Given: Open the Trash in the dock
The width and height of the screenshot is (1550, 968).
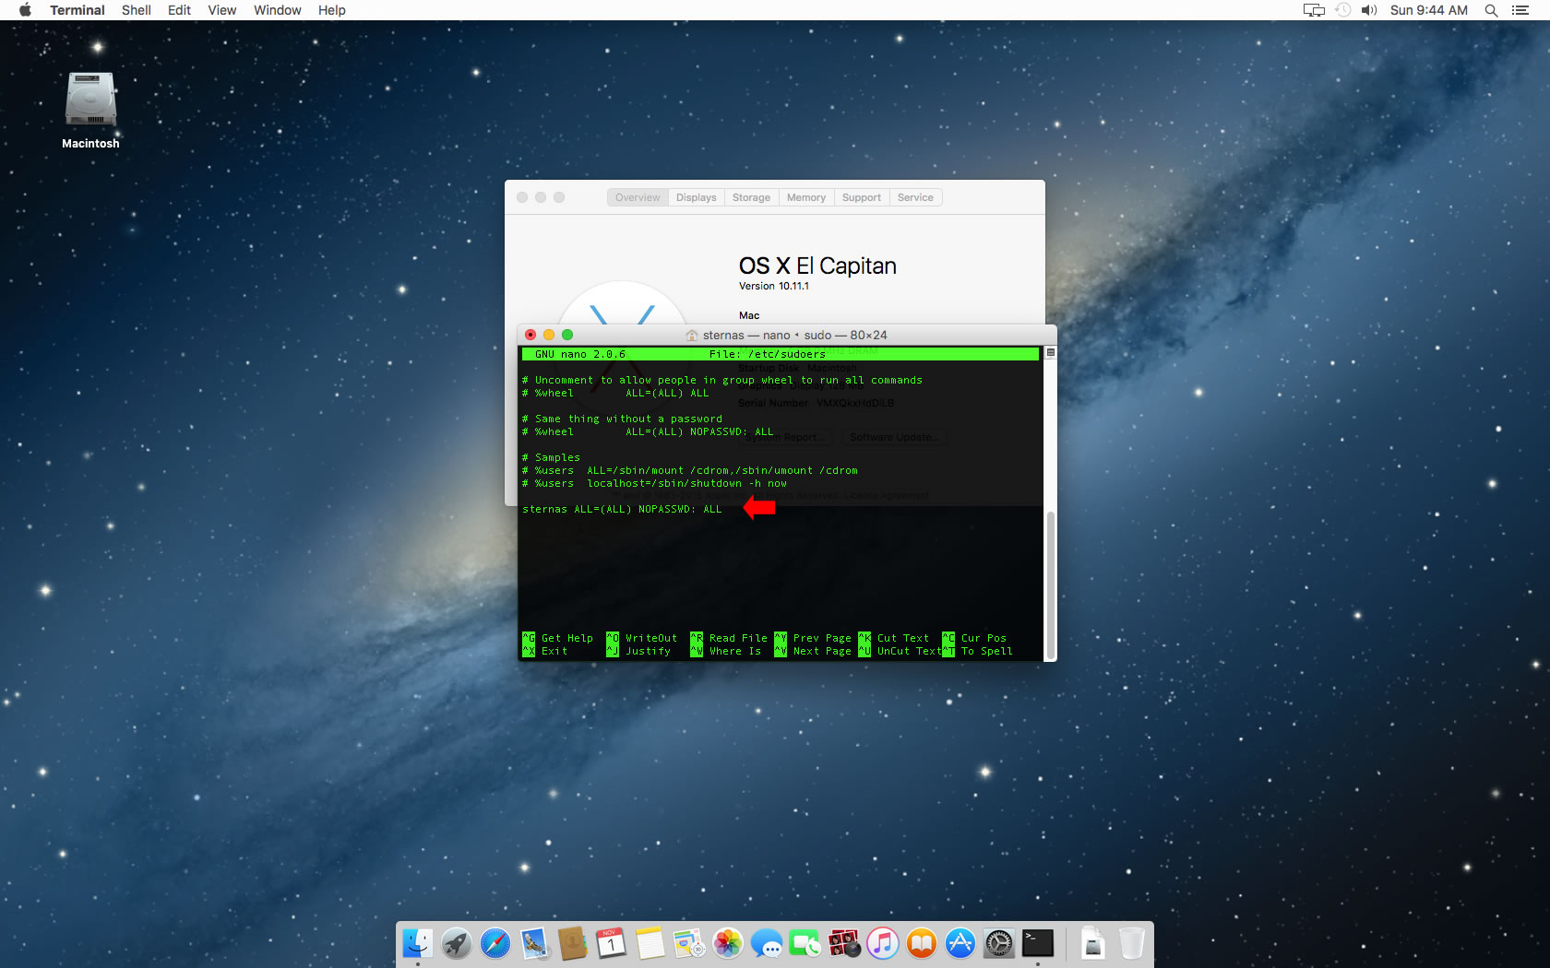Looking at the screenshot, I should (1132, 943).
